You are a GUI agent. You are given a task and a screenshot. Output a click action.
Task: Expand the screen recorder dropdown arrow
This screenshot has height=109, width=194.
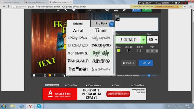172,3
